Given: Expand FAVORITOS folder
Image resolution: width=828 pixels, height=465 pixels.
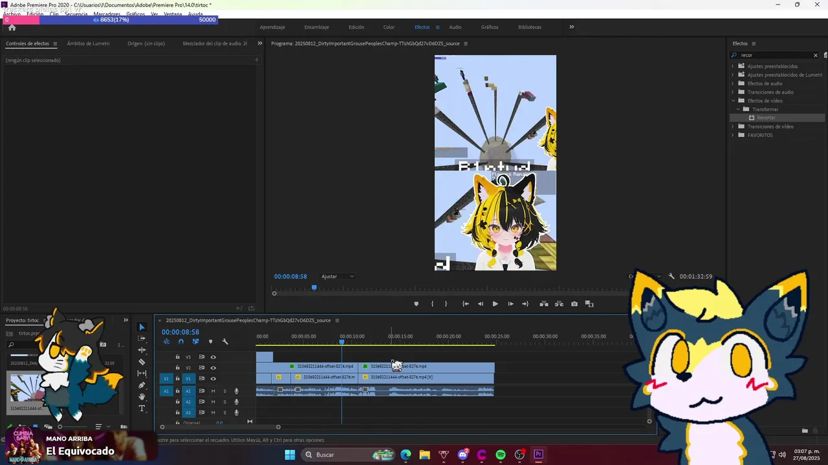Looking at the screenshot, I should [733, 135].
